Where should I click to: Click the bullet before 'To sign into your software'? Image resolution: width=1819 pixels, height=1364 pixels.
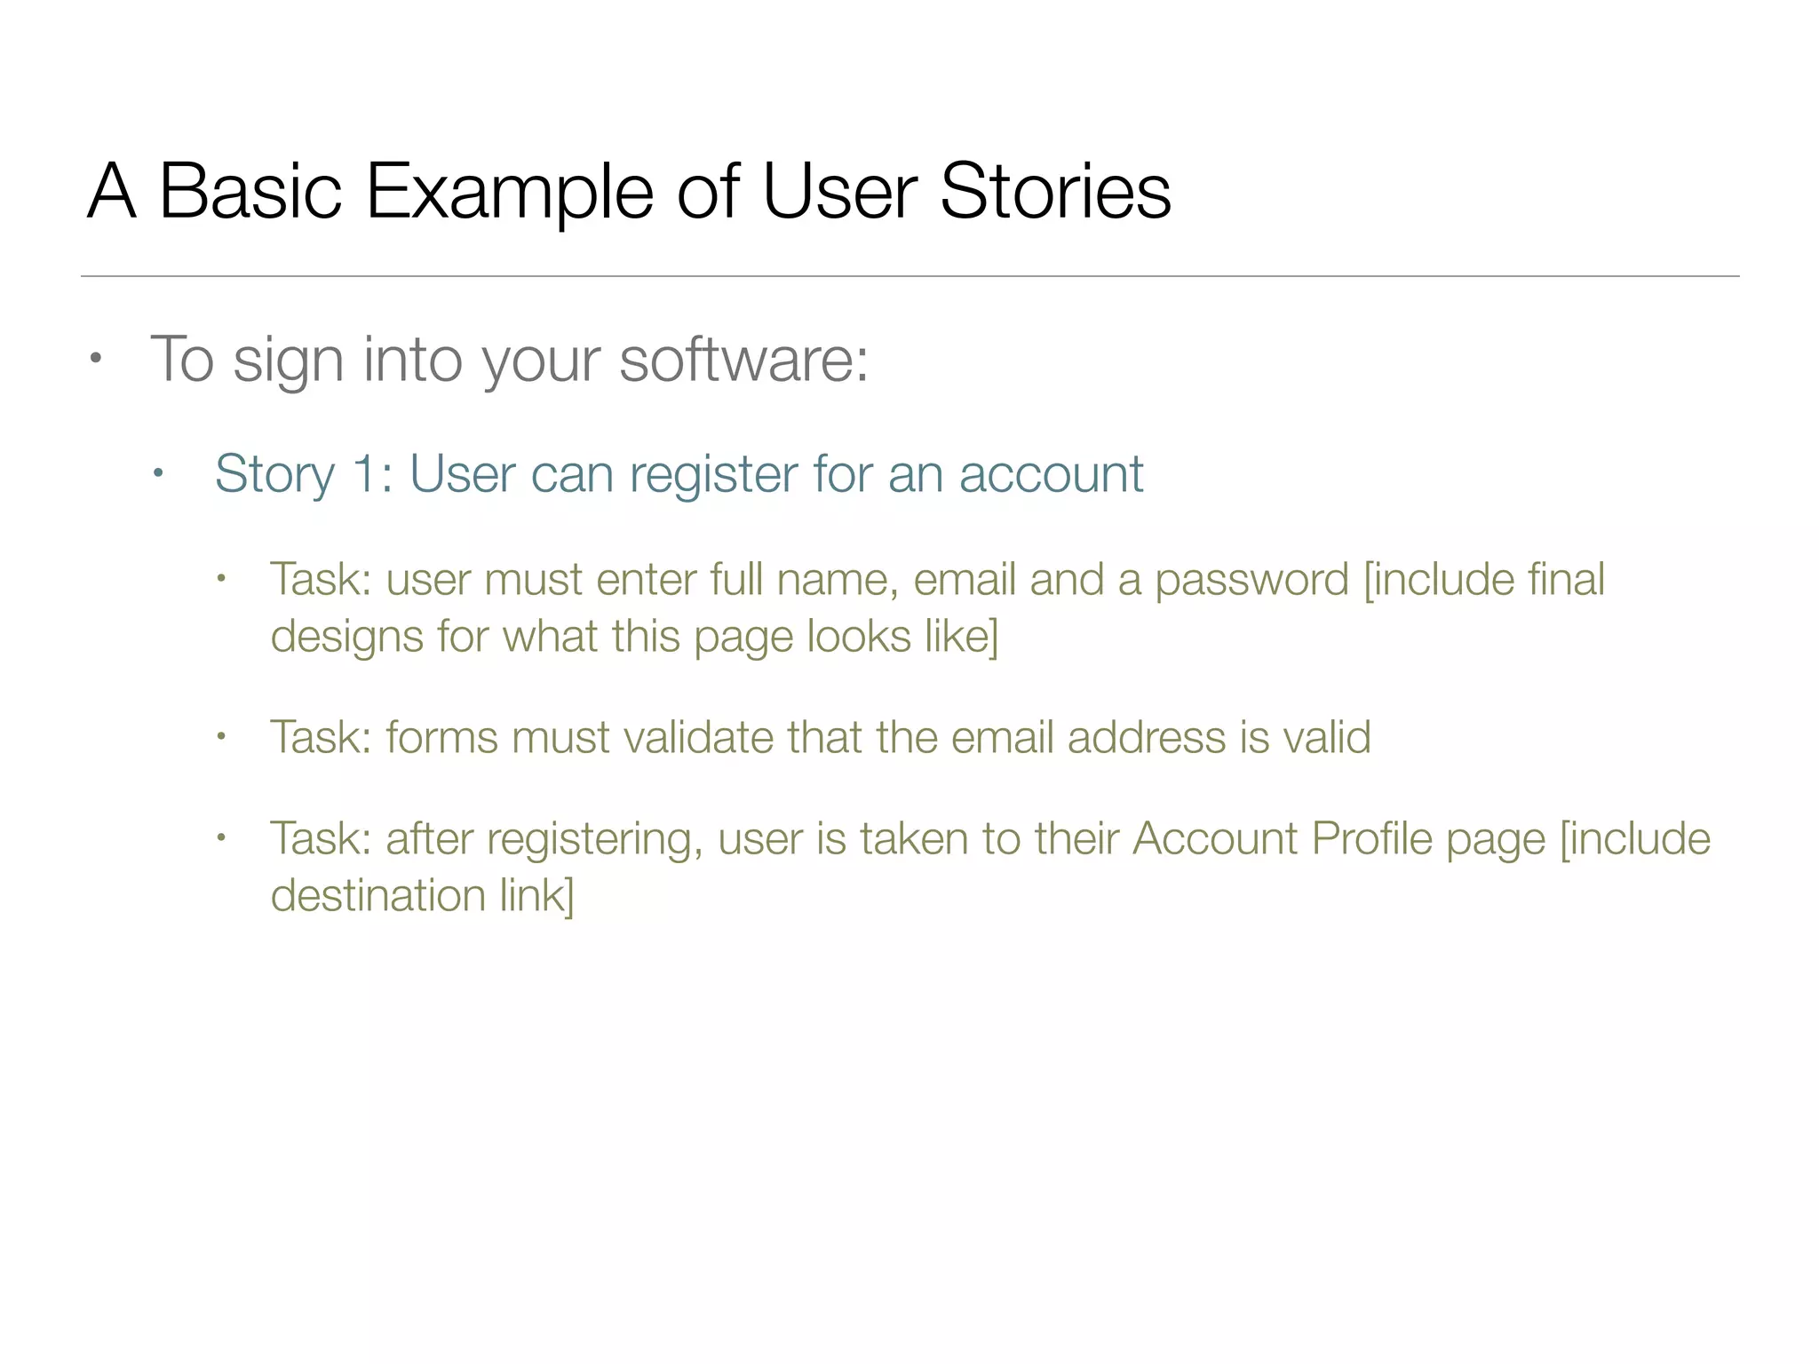click(x=96, y=359)
